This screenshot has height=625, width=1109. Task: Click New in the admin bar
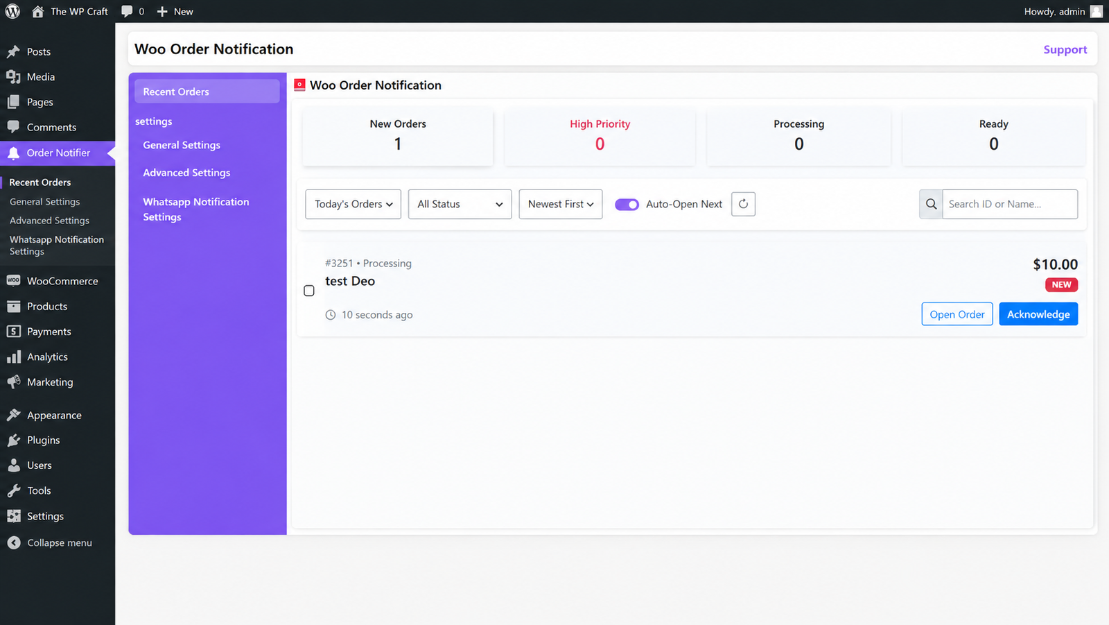183,11
